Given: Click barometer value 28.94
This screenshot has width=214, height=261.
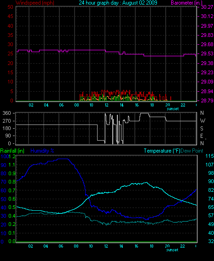Looking at the screenshot, I should [207, 91].
